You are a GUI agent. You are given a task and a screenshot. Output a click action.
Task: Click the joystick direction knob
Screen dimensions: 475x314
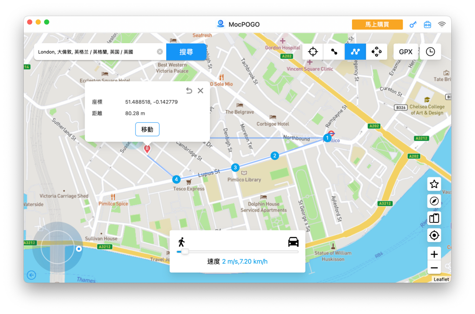click(x=79, y=249)
